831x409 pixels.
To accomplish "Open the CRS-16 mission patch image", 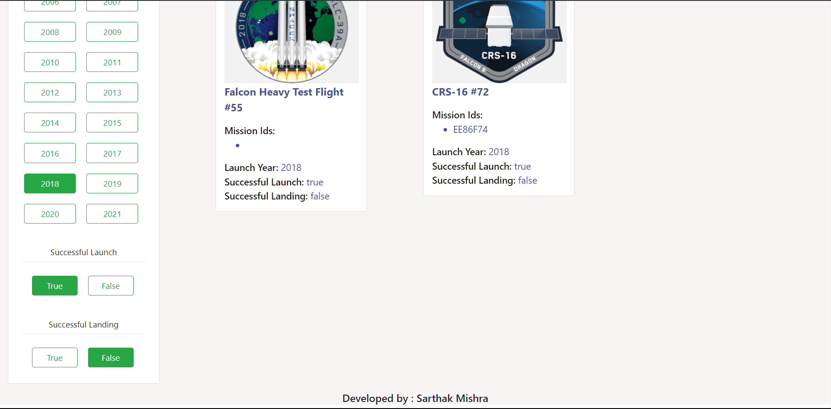I will pos(499,42).
